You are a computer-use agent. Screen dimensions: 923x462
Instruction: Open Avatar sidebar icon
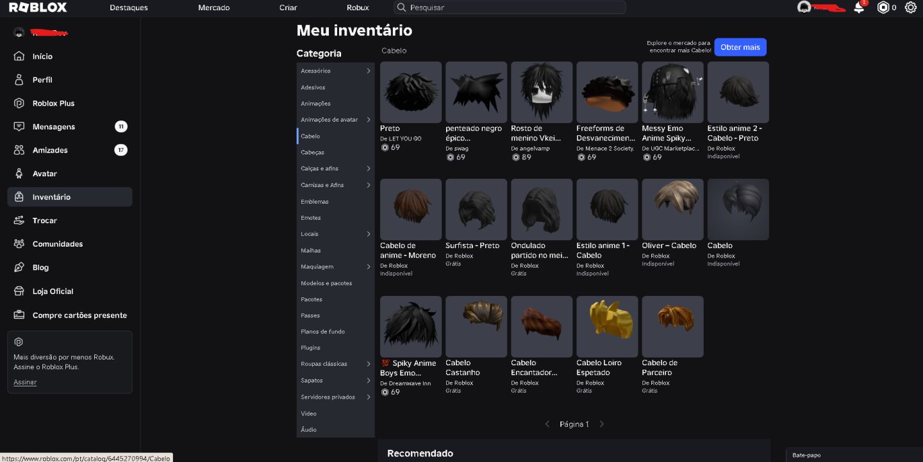pos(19,174)
